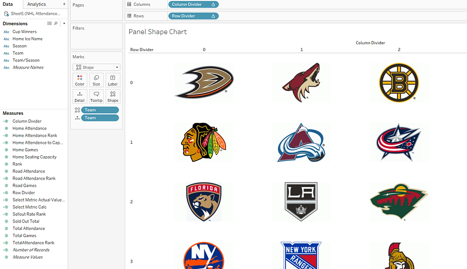
Task: Select the Rank measure
Action: [17, 164]
